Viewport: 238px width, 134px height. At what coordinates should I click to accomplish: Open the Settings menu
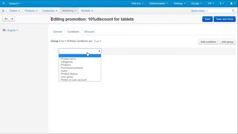179,3
